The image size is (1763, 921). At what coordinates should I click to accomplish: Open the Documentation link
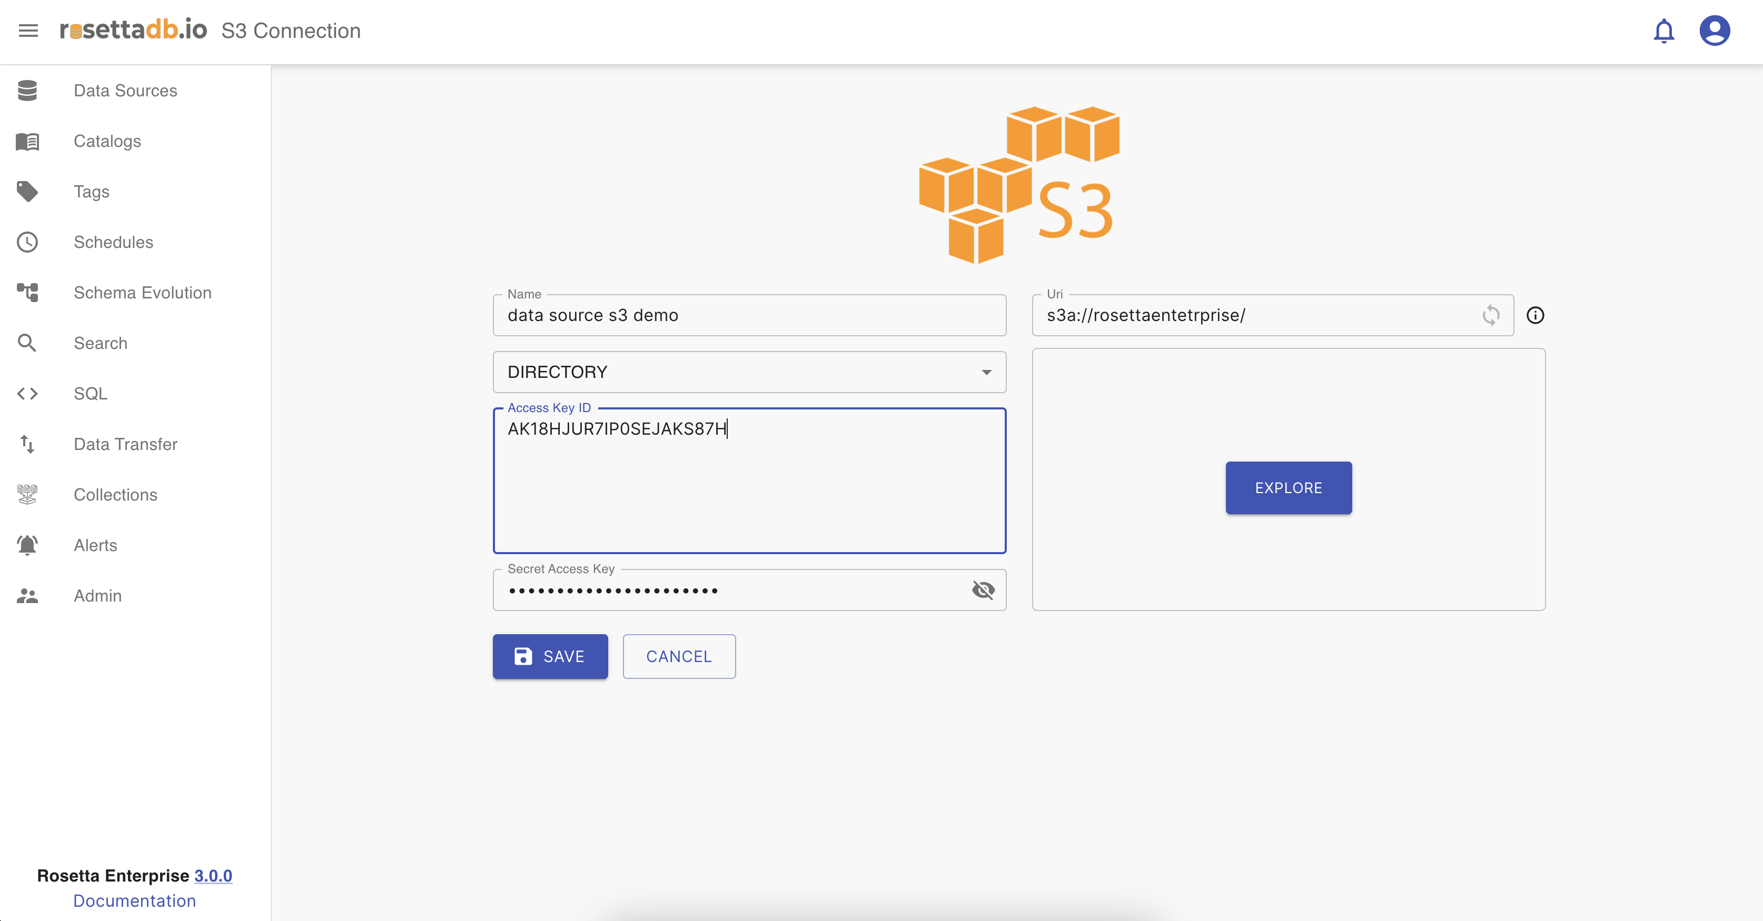pyautogui.click(x=135, y=900)
